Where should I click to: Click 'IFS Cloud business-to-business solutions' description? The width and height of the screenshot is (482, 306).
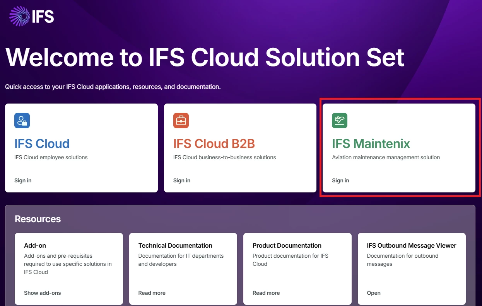pos(225,157)
